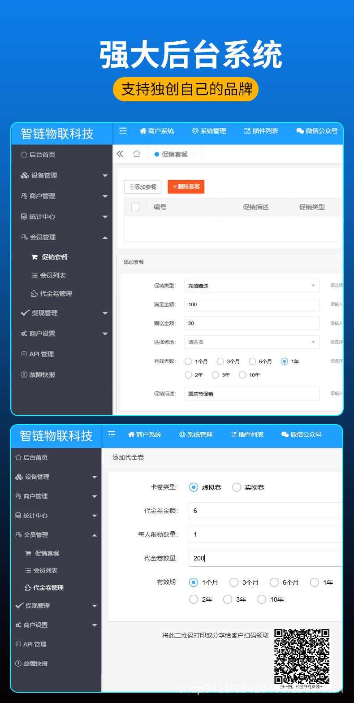Click 提现管理 checkmark icon in 促销套餐 screen sidebar
The width and height of the screenshot is (354, 703).
[x=25, y=312]
